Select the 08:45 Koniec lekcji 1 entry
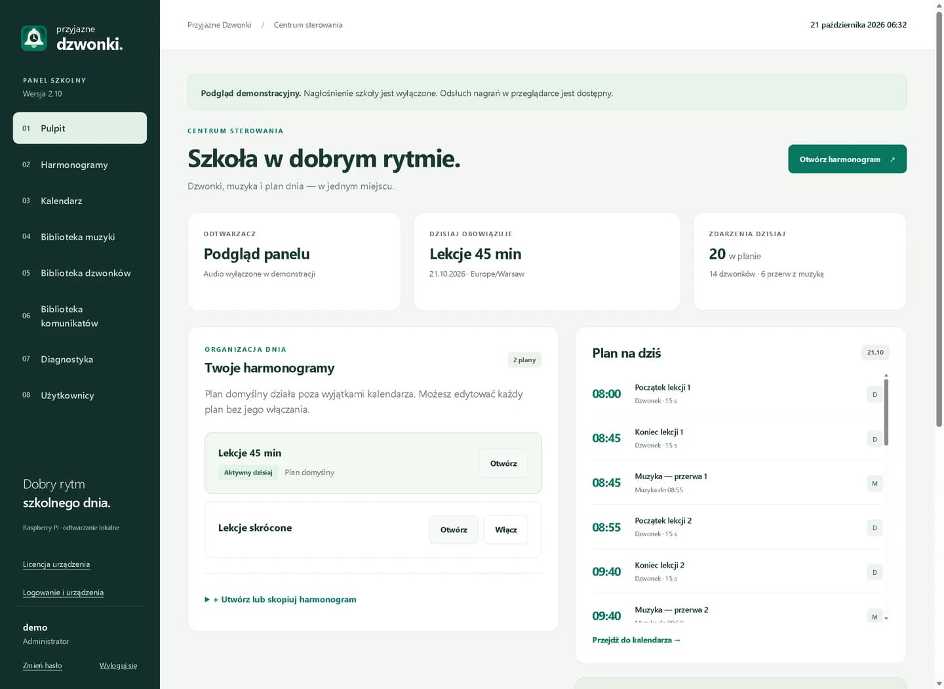 (737, 438)
